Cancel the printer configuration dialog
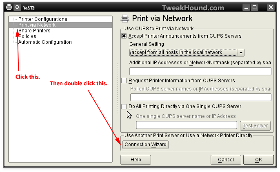280x172 pixels. pyautogui.click(x=226, y=160)
